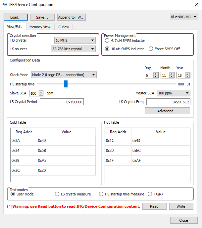Click the Day input field showing 6

(149, 75)
